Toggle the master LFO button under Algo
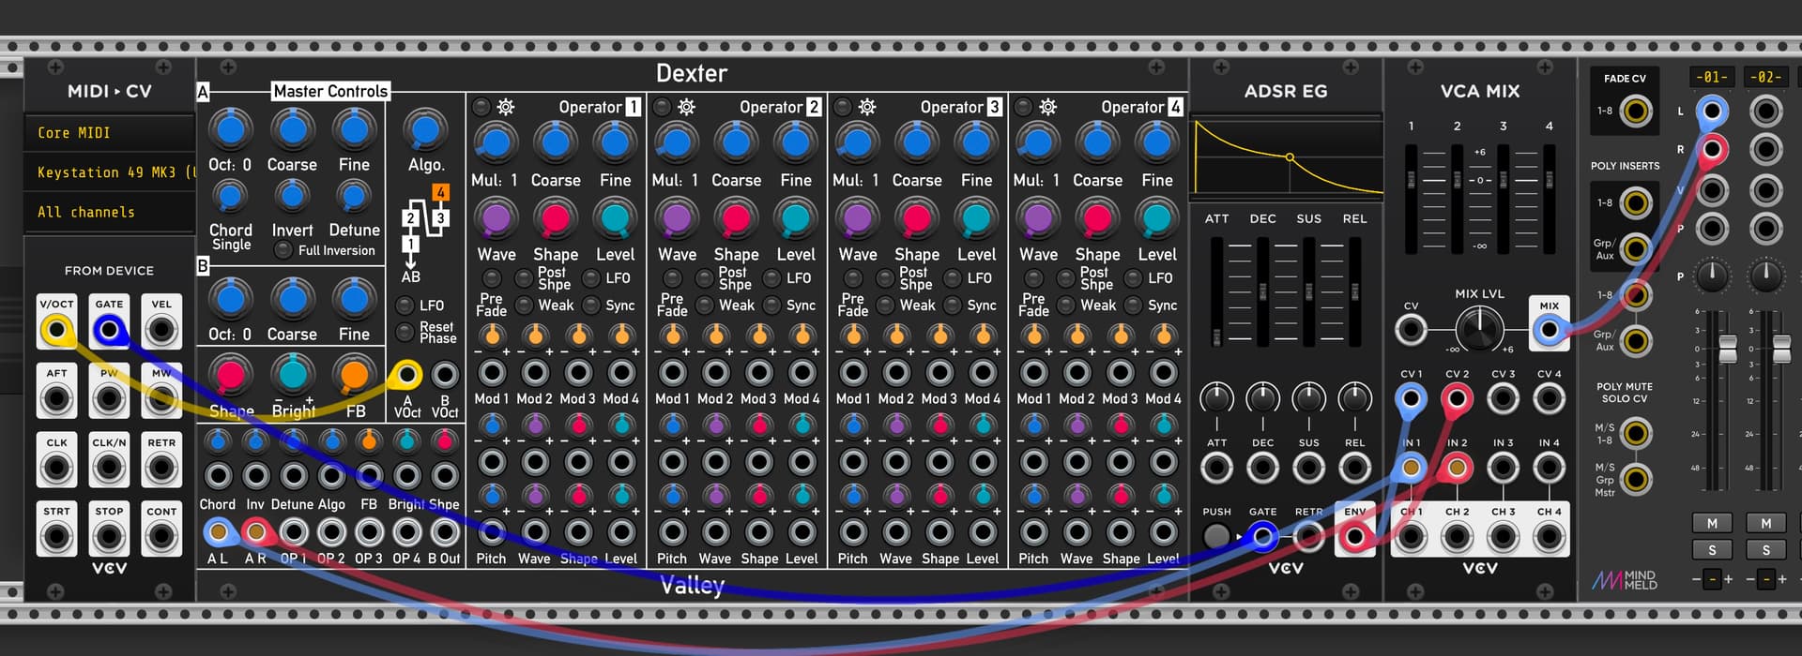This screenshot has width=1802, height=656. pyautogui.click(x=405, y=306)
